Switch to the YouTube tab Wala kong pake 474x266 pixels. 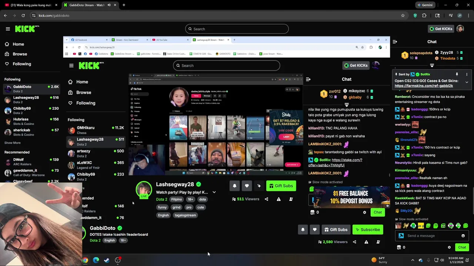coord(30,5)
